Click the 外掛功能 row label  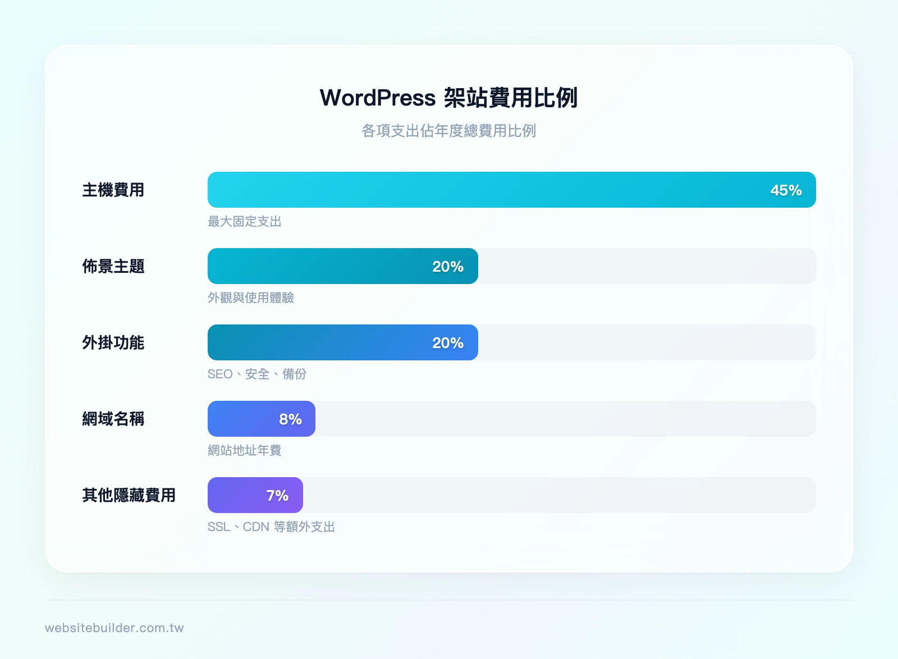[x=113, y=342]
